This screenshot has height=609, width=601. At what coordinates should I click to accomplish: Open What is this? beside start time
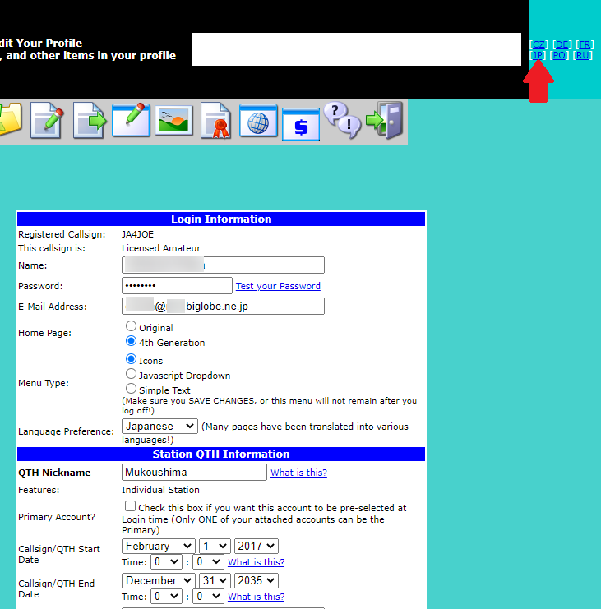[256, 562]
